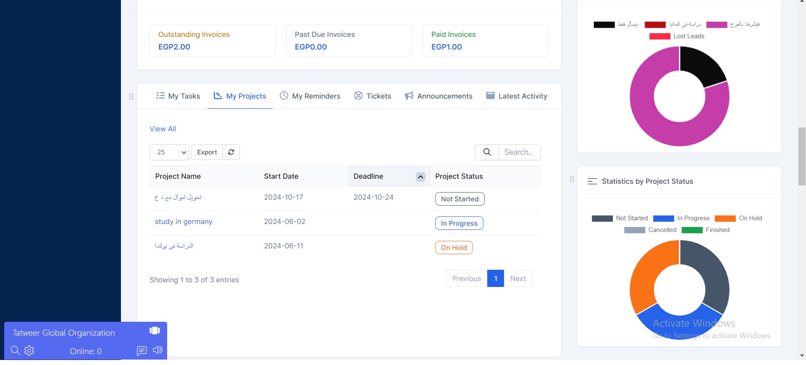Open the study in germany project link
The height and width of the screenshot is (365, 806).
(184, 222)
